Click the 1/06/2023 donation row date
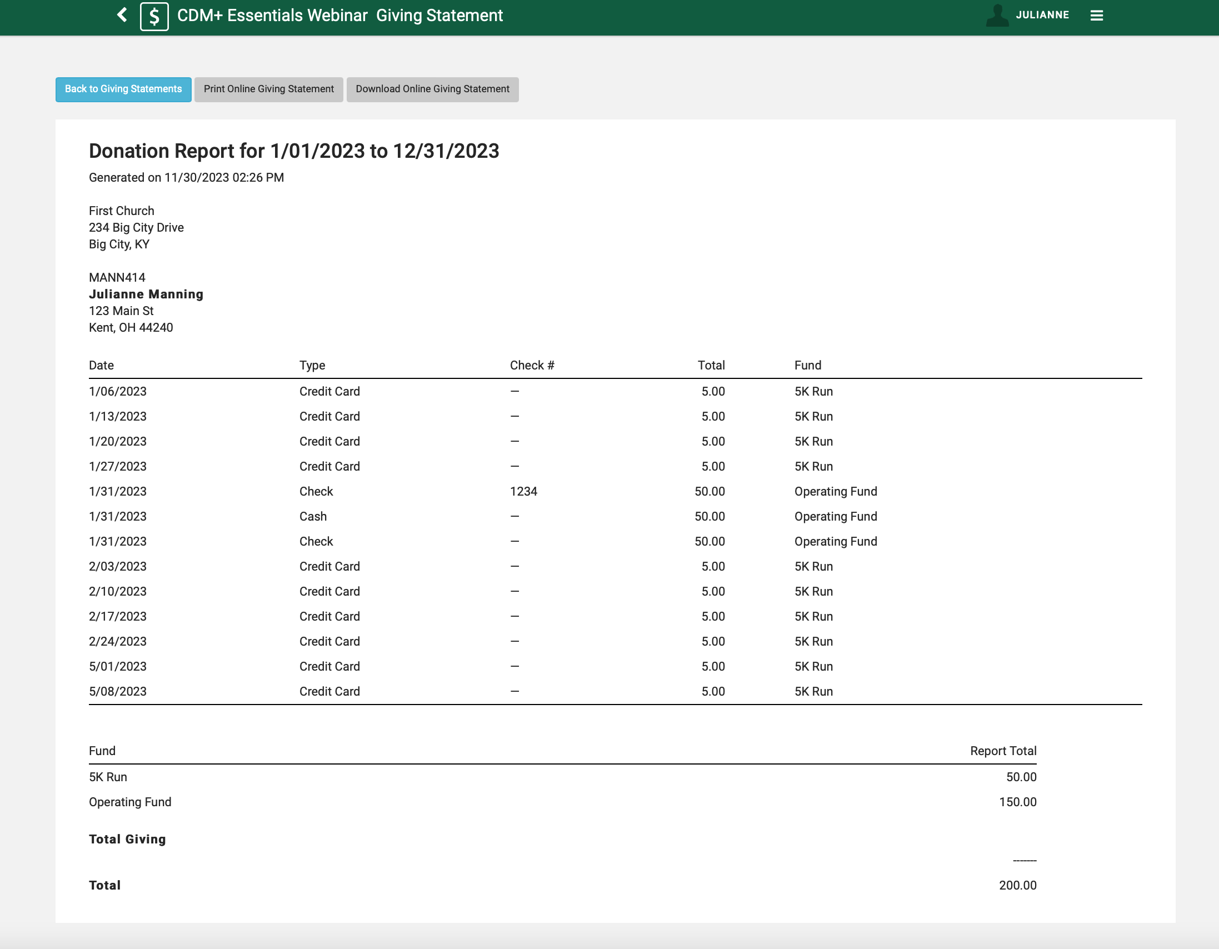 coord(118,391)
